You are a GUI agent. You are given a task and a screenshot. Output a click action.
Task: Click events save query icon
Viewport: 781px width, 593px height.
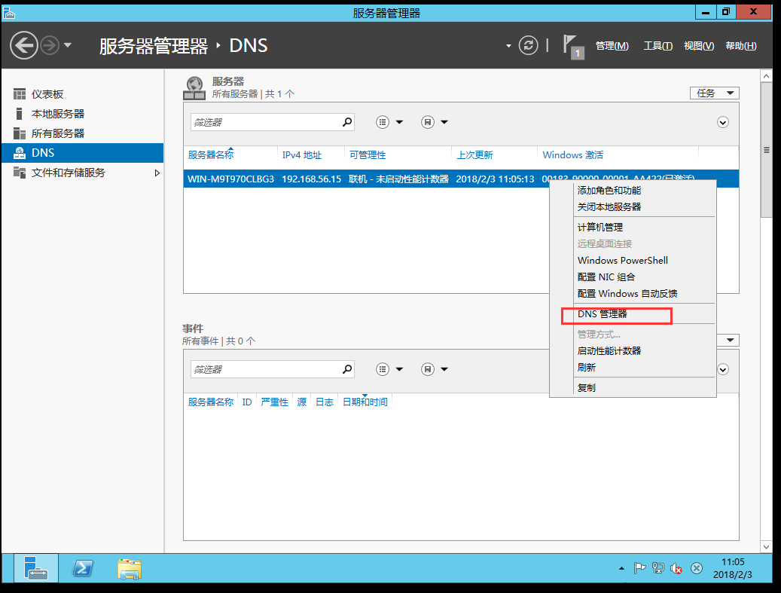click(x=427, y=369)
